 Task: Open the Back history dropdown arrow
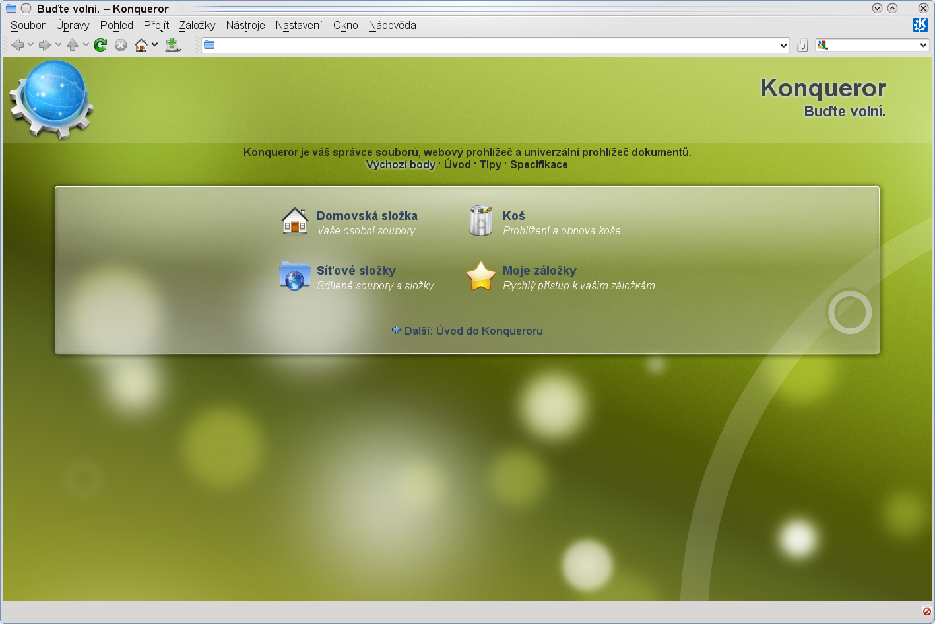point(30,45)
